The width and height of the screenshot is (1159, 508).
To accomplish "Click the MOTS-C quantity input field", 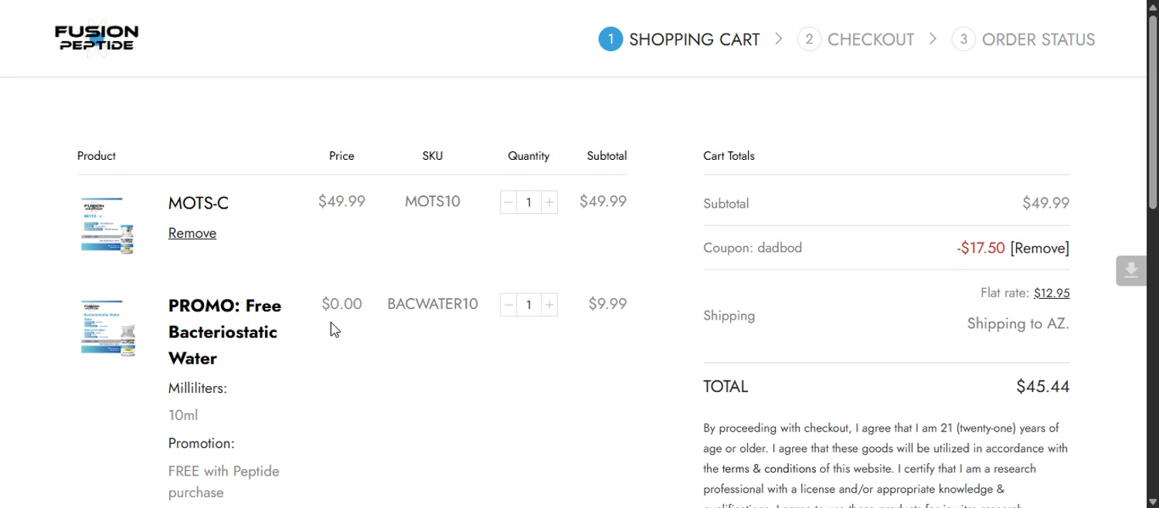I will pyautogui.click(x=529, y=202).
